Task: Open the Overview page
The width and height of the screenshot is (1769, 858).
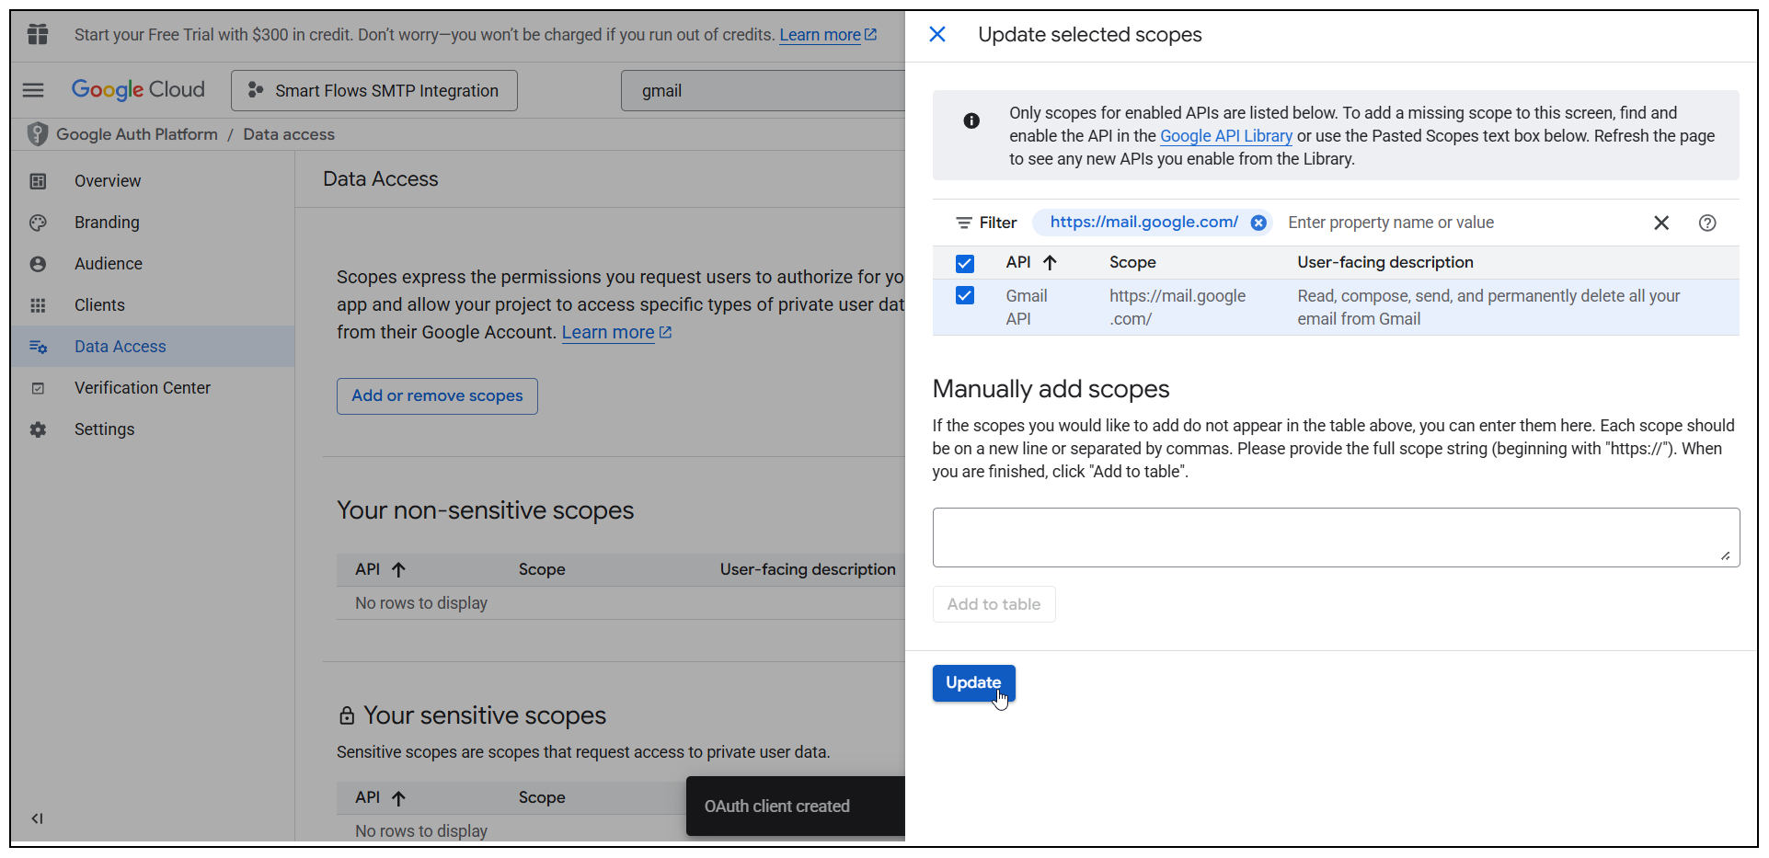Action: click(108, 181)
